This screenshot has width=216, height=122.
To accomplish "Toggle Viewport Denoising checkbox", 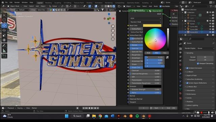I will 198,63.
